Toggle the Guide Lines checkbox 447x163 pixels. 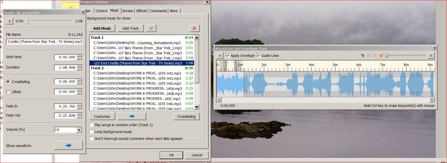[258, 56]
